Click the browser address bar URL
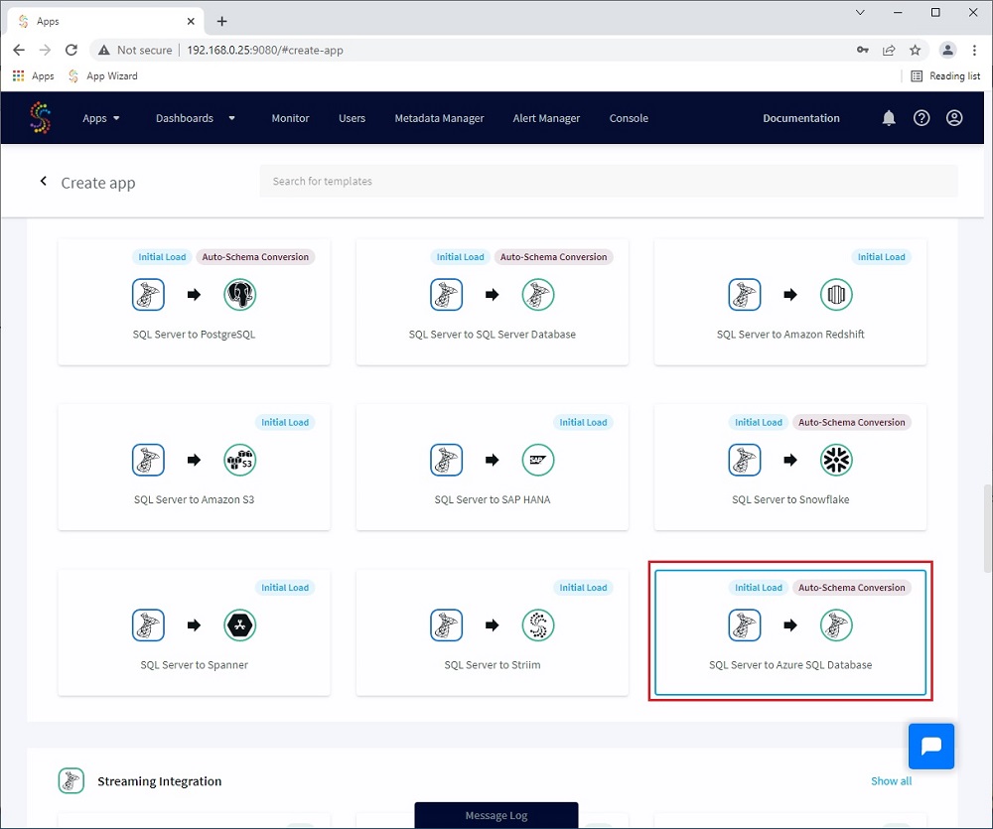This screenshot has height=829, width=993. point(265,50)
